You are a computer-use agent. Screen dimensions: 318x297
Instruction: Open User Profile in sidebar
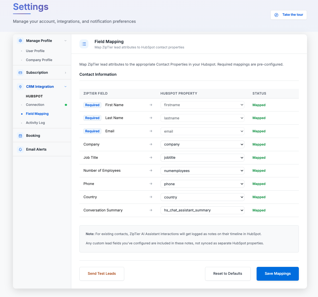(x=35, y=51)
